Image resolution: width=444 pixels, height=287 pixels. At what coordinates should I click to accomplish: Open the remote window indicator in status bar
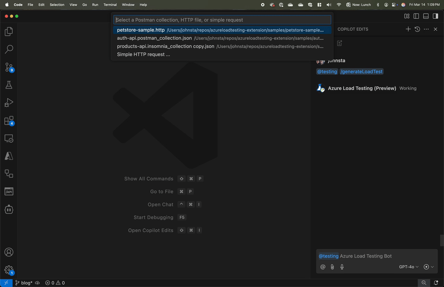6,283
